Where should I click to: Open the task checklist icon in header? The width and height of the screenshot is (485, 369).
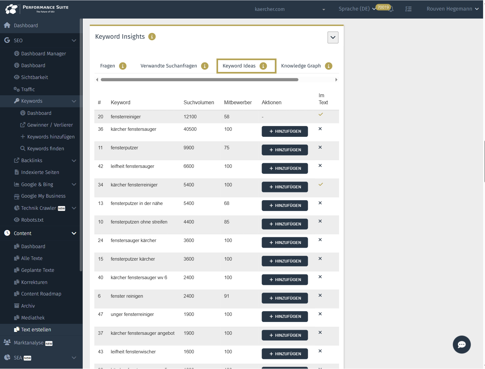(x=408, y=9)
